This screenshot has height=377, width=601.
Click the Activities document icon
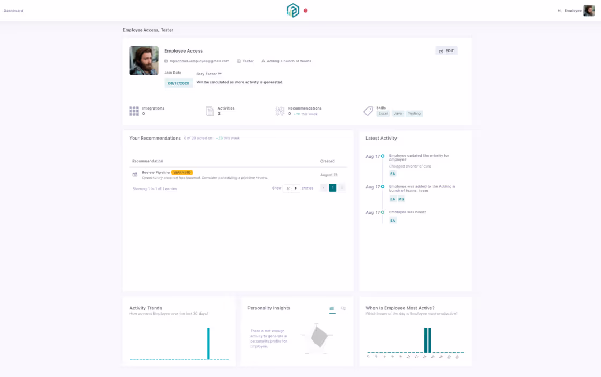210,111
